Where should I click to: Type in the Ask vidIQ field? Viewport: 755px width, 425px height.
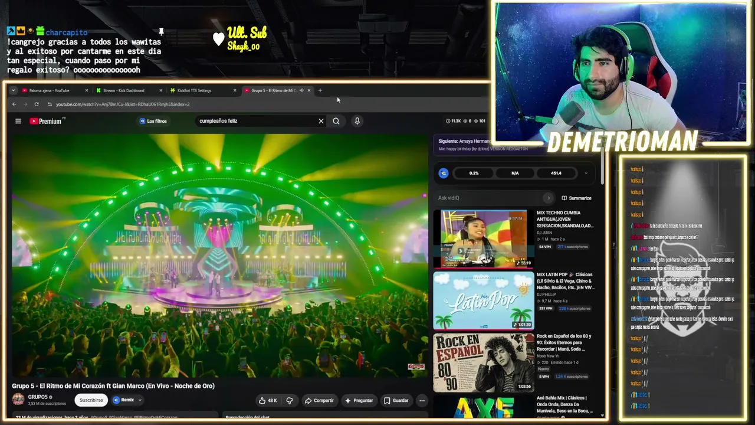click(x=490, y=198)
